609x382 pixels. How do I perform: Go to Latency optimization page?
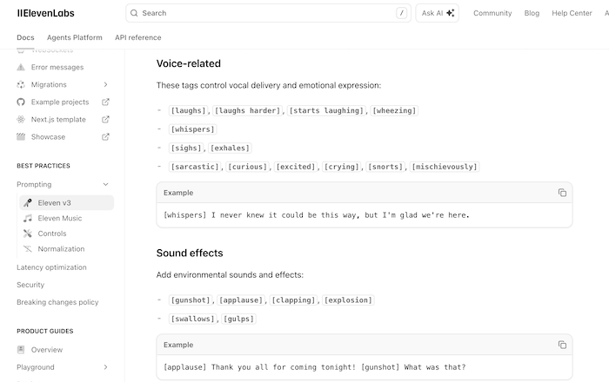click(51, 267)
